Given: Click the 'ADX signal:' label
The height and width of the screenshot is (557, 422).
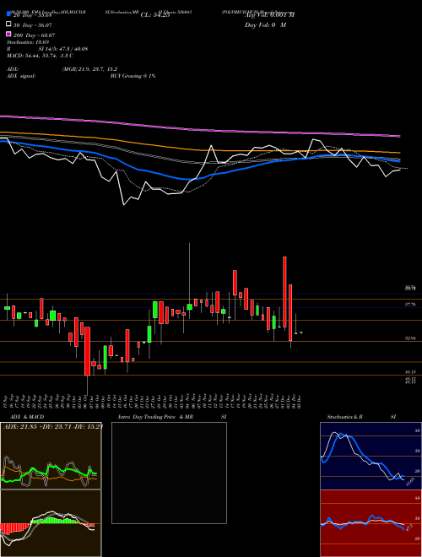Looking at the screenshot, I should tap(20, 76).
